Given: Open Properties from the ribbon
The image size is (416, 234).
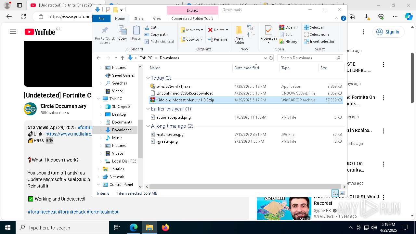Looking at the screenshot, I should point(268,34).
